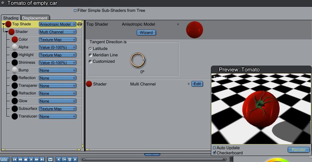Click the Reflection channel sphere icon

click(14, 78)
